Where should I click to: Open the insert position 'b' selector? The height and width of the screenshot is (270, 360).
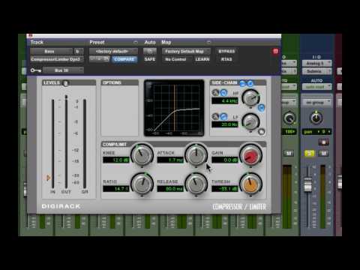pos(79,51)
